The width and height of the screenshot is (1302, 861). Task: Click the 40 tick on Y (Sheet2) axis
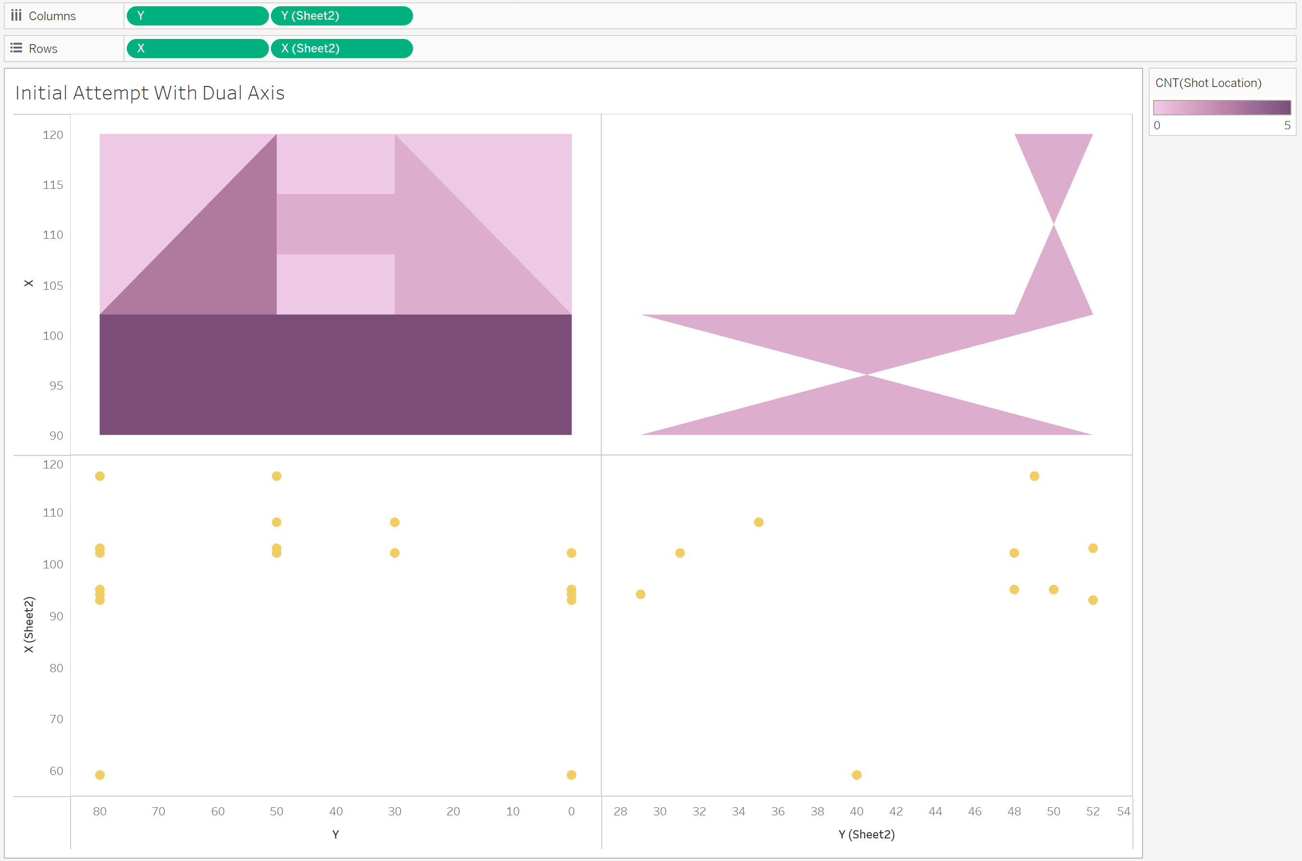click(856, 811)
